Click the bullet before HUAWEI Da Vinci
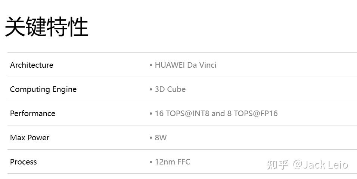The height and width of the screenshot is (179, 357). pos(151,65)
